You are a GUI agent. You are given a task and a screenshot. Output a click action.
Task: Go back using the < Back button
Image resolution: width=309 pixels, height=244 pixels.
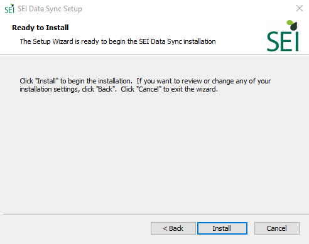173,228
